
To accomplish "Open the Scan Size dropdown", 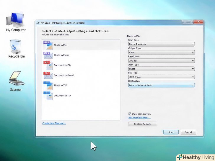I will tap(161, 44).
